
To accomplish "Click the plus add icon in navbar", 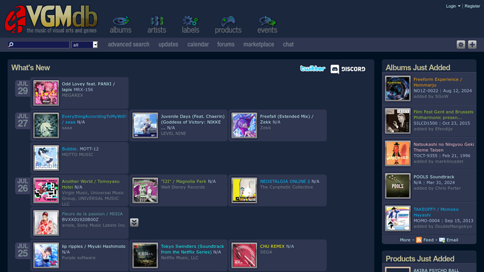I will [x=472, y=44].
